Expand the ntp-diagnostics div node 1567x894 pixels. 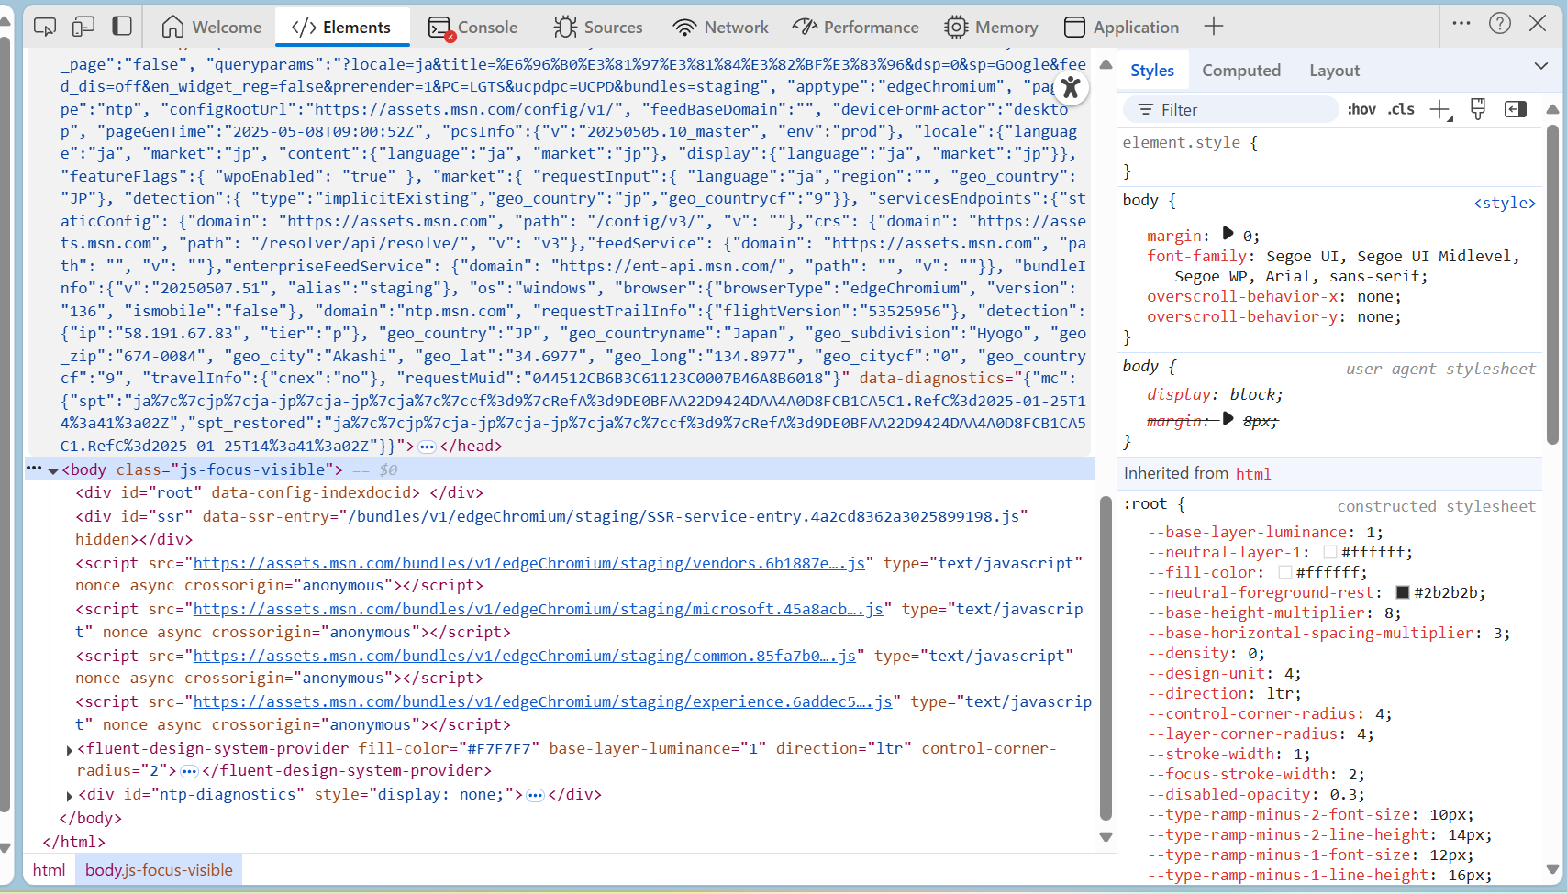tap(70, 796)
